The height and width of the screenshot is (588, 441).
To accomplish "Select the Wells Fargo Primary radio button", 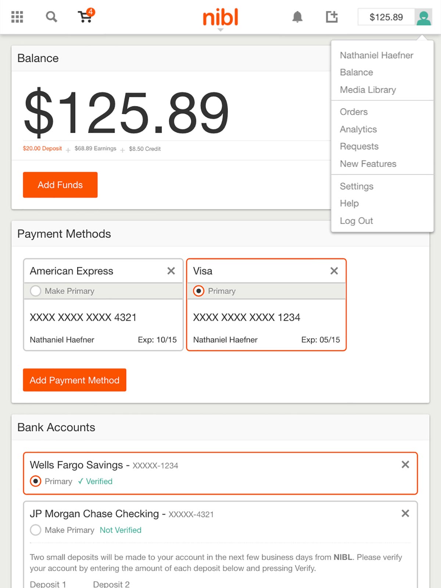I will (x=36, y=481).
